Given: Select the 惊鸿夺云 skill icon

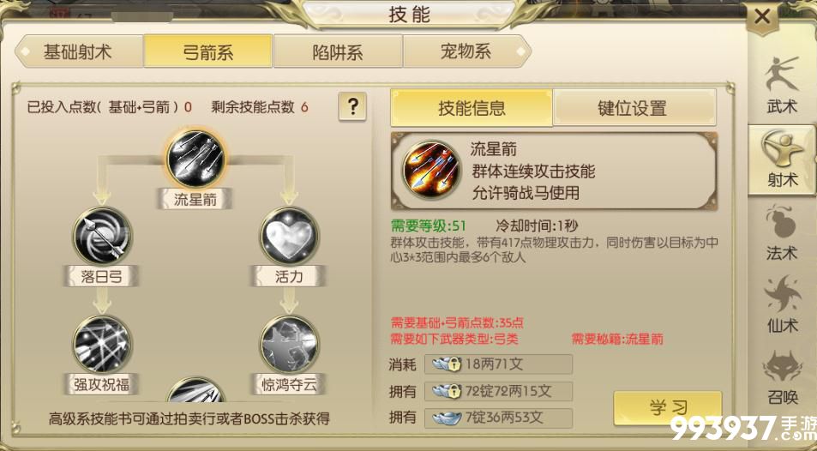Looking at the screenshot, I should (290, 344).
